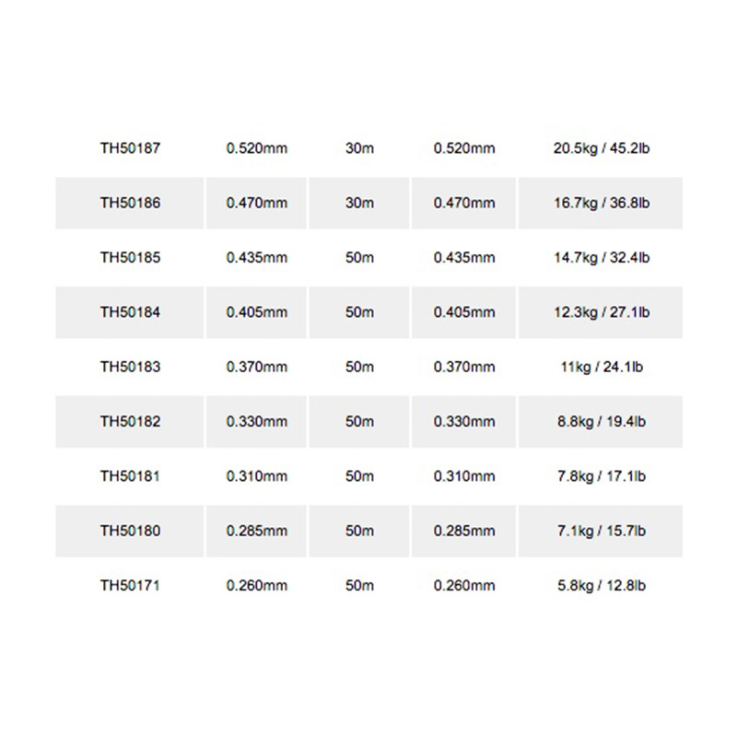Click the 20.5kg / 45.2lb strength value
Viewport: 737px width, 737px height.
(602, 148)
